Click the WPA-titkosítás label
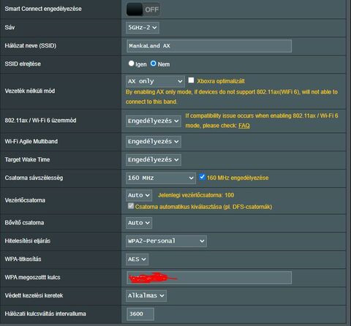This screenshot has width=351, height=326. (x=23, y=259)
